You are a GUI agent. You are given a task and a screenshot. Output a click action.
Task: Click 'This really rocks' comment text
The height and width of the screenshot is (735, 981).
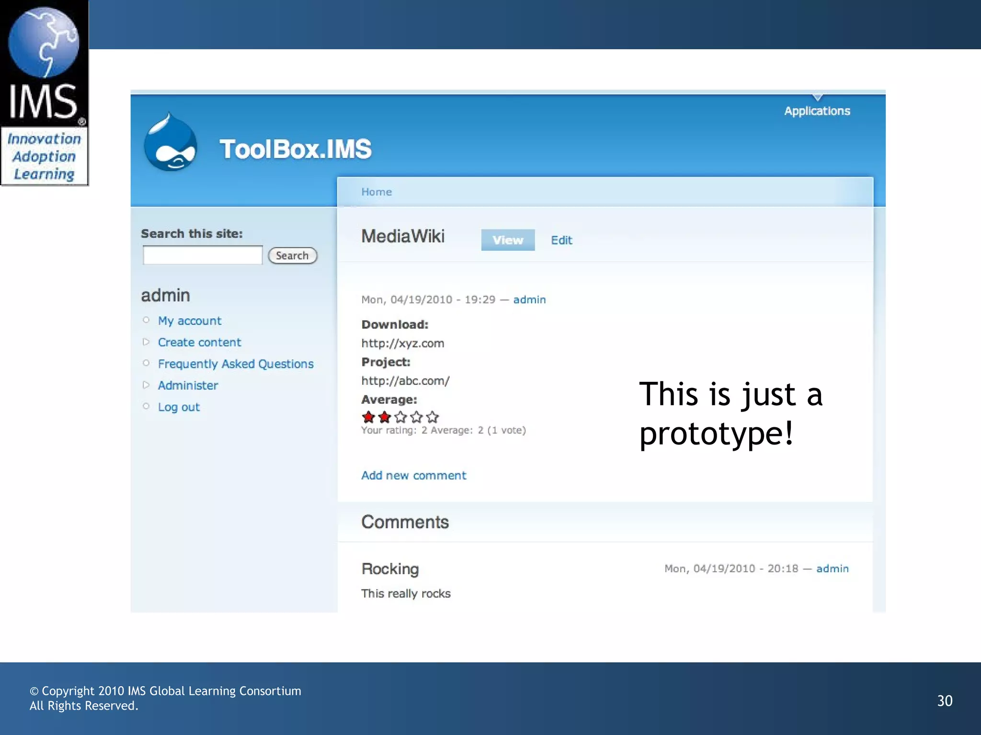click(406, 593)
